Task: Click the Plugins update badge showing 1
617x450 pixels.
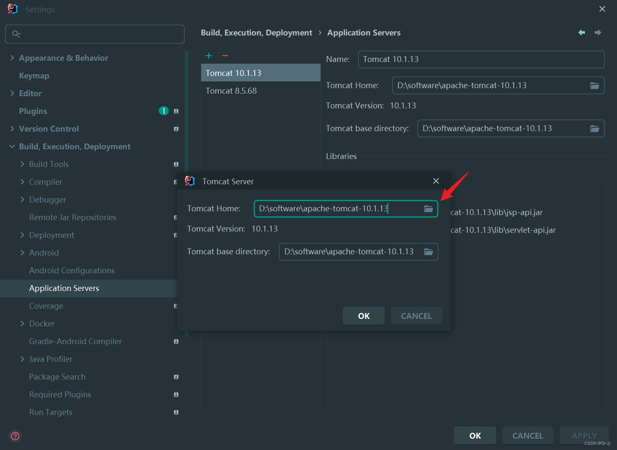Action: point(164,111)
